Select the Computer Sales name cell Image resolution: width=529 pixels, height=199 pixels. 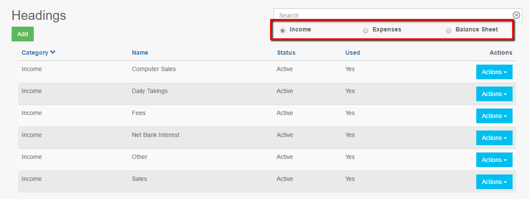(153, 69)
